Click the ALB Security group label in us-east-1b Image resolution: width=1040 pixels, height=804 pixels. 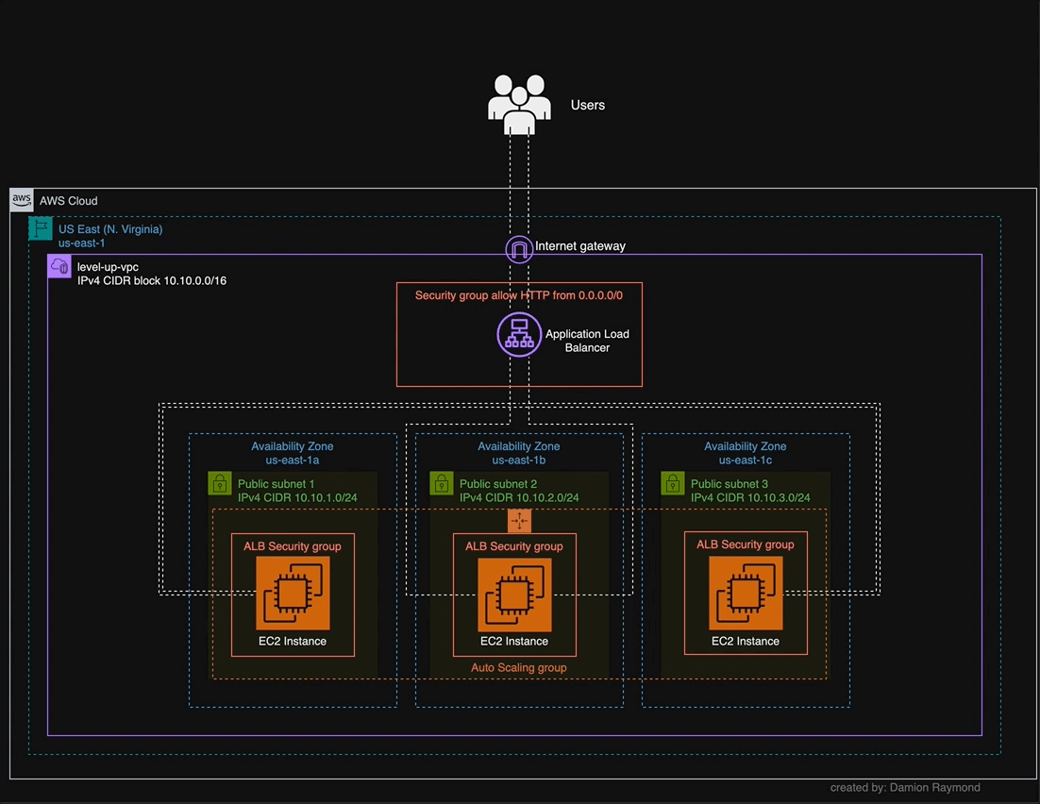point(512,545)
